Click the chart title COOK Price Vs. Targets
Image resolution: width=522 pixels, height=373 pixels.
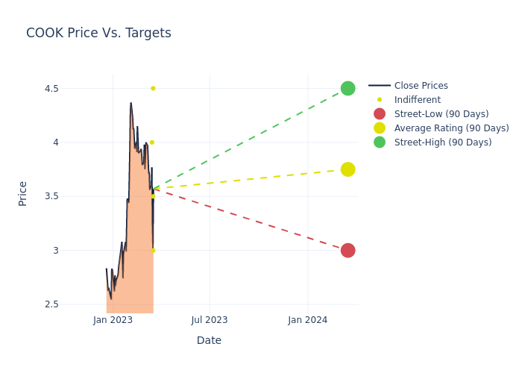[x=98, y=33]
